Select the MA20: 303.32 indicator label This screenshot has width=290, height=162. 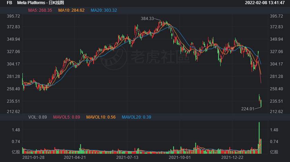(x=104, y=10)
